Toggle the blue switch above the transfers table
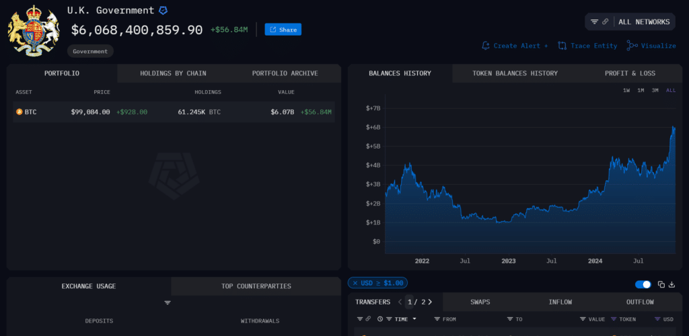The image size is (689, 336). (x=643, y=284)
